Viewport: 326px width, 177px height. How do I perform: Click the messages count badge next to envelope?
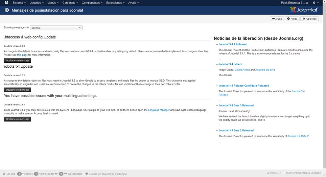[61, 174]
